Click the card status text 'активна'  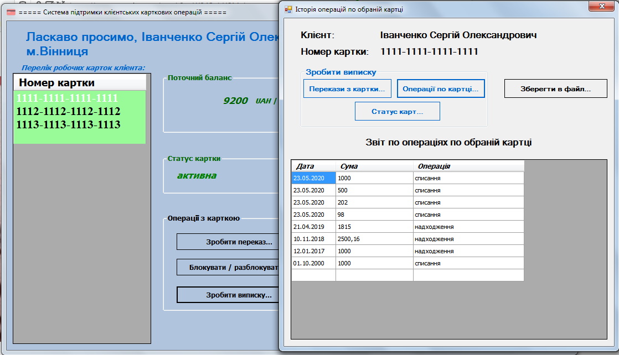(197, 175)
